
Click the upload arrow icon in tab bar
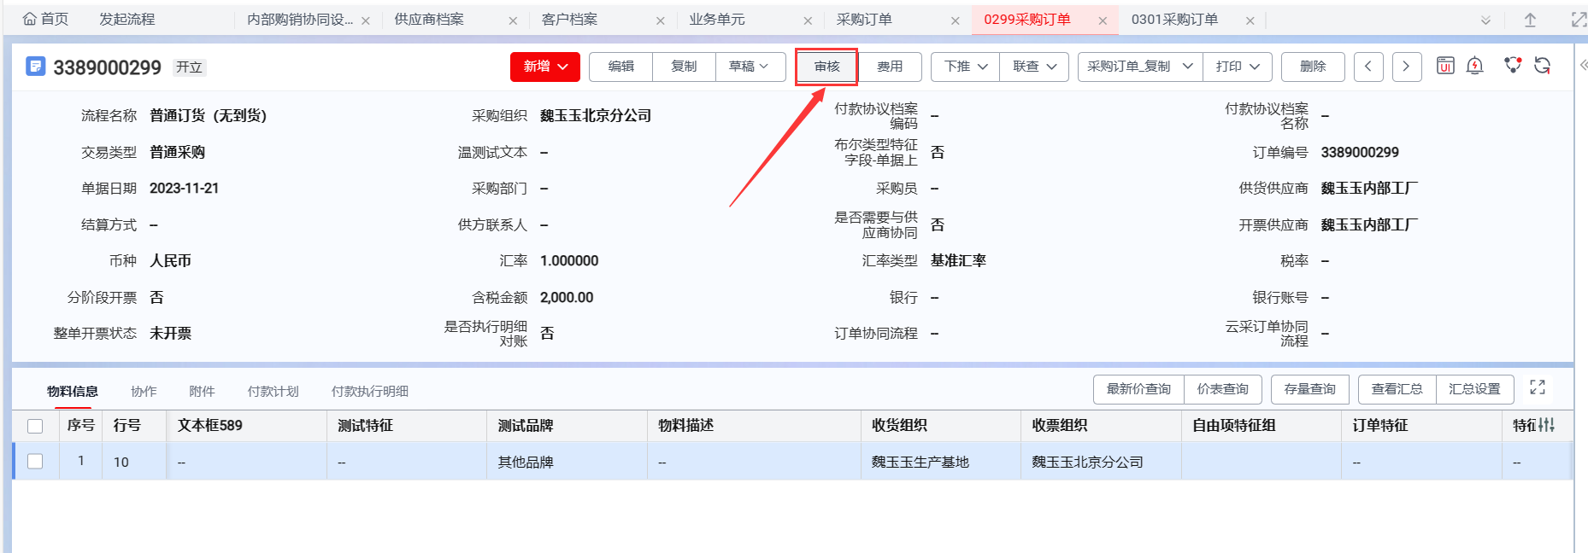pyautogui.click(x=1530, y=20)
